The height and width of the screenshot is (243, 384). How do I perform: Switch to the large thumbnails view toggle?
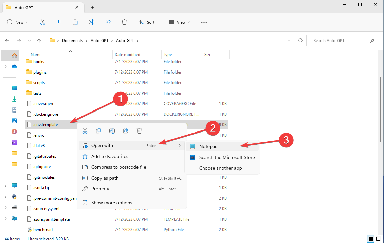coord(378,239)
